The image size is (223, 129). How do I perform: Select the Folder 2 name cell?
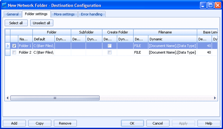click(25, 52)
